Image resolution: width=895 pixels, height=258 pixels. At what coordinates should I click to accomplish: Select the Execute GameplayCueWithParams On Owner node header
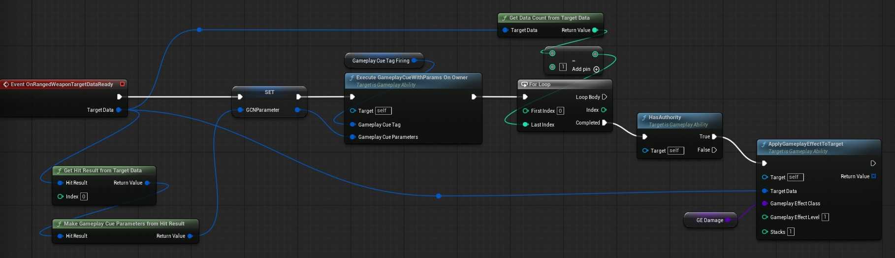pyautogui.click(x=412, y=78)
